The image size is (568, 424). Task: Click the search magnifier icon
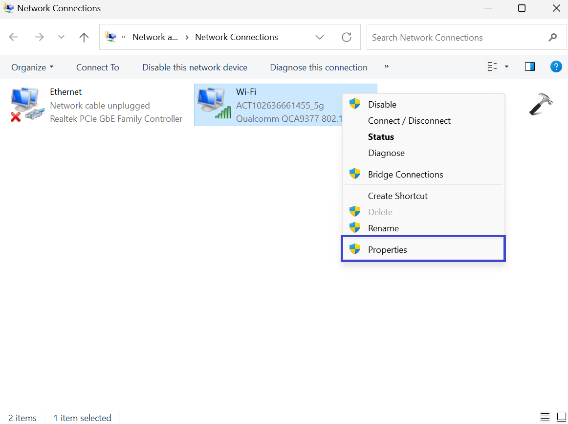[x=553, y=37]
